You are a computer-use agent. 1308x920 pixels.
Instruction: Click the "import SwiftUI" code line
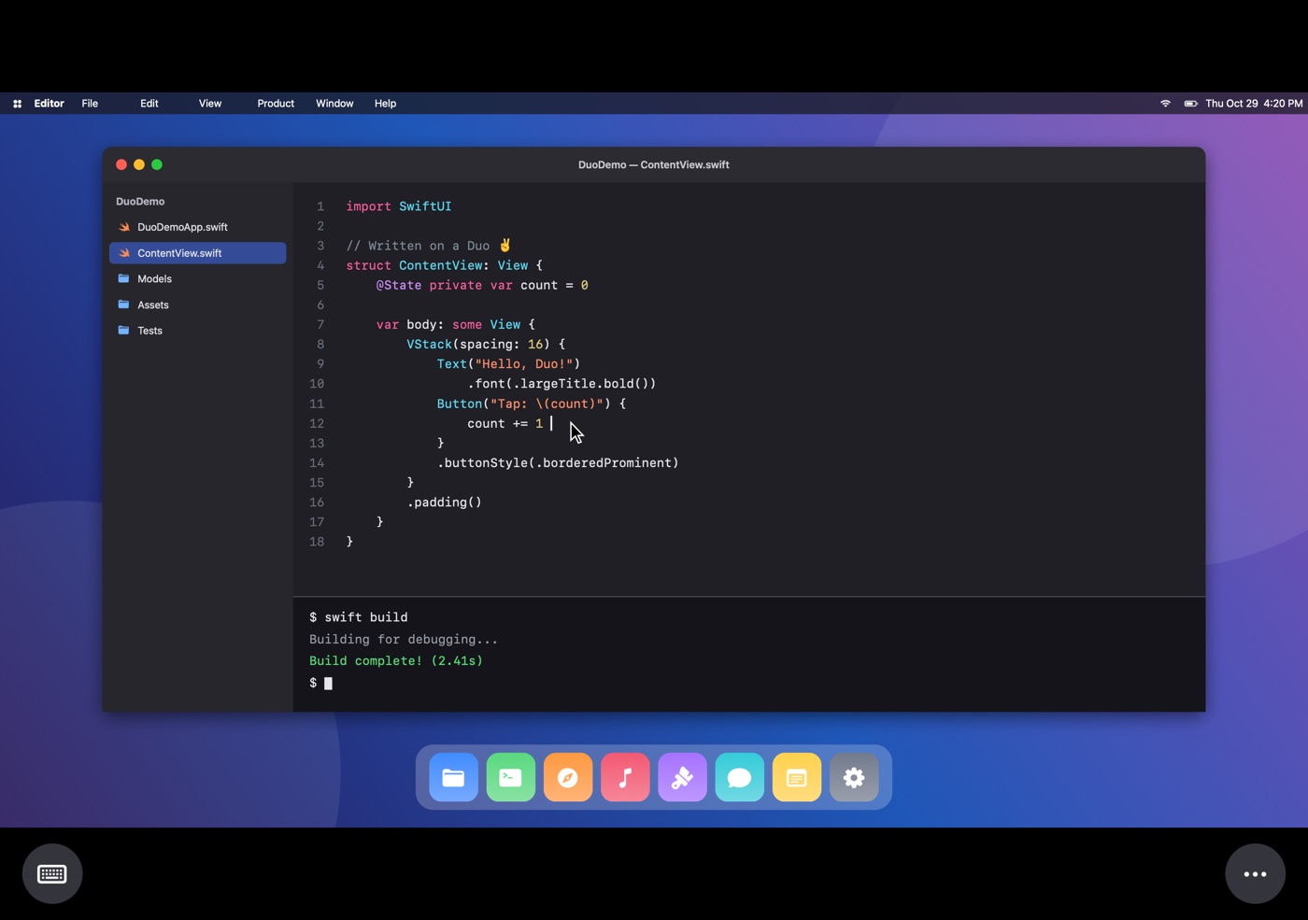tap(399, 206)
